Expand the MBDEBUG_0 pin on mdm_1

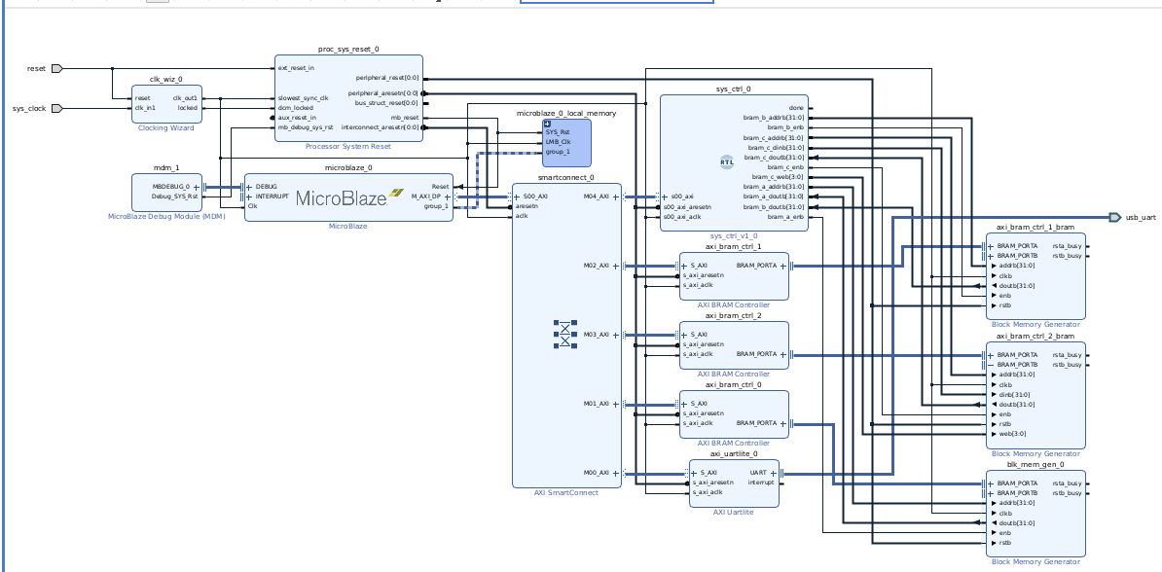tap(198, 185)
